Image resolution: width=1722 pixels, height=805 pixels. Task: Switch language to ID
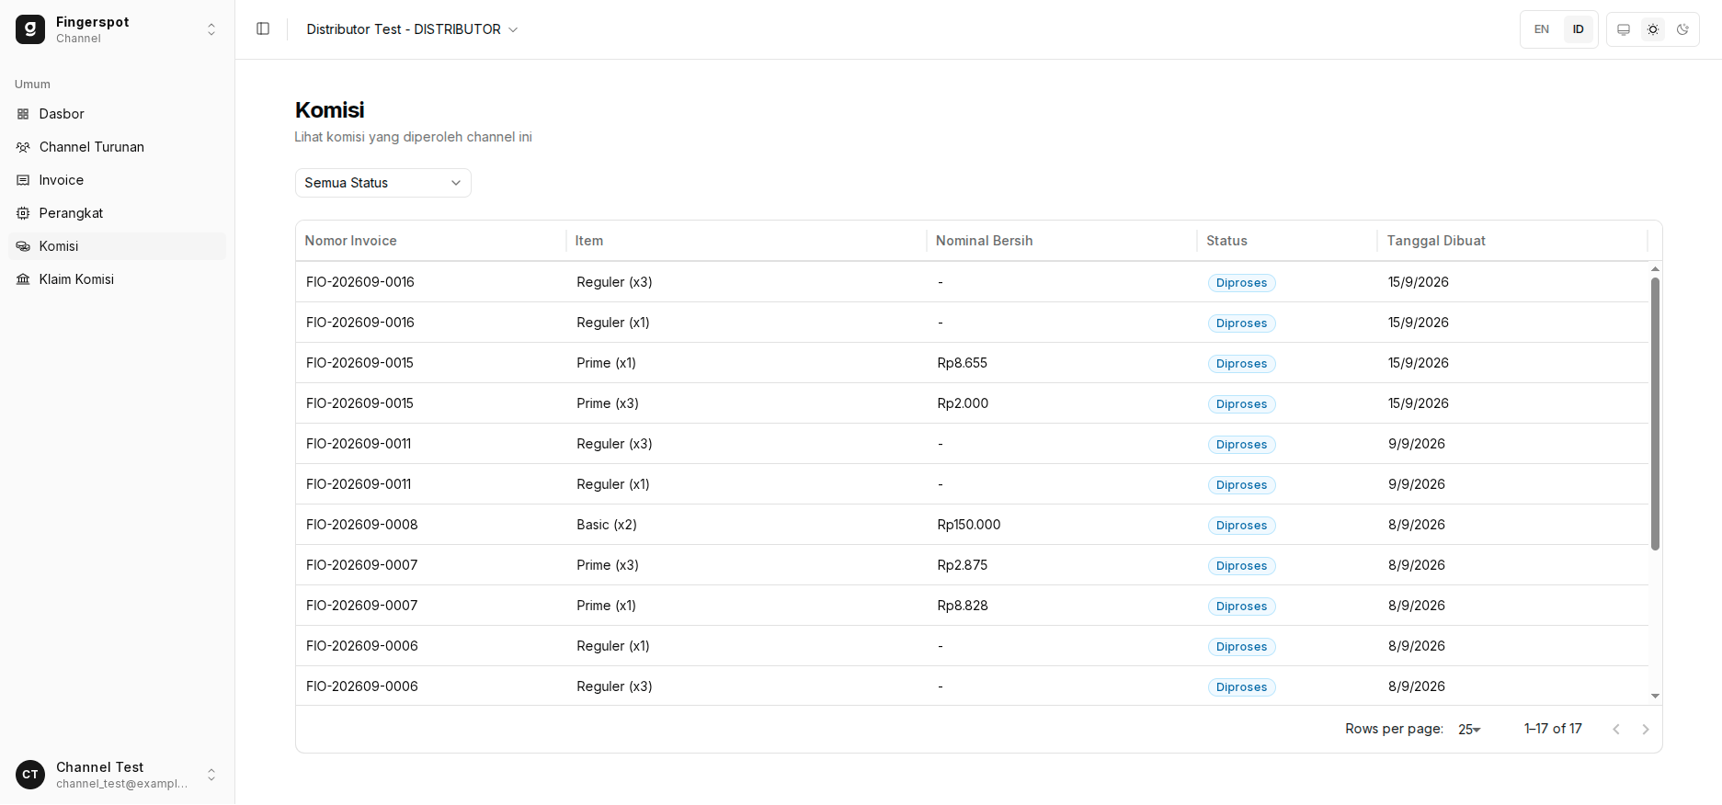[1579, 29]
